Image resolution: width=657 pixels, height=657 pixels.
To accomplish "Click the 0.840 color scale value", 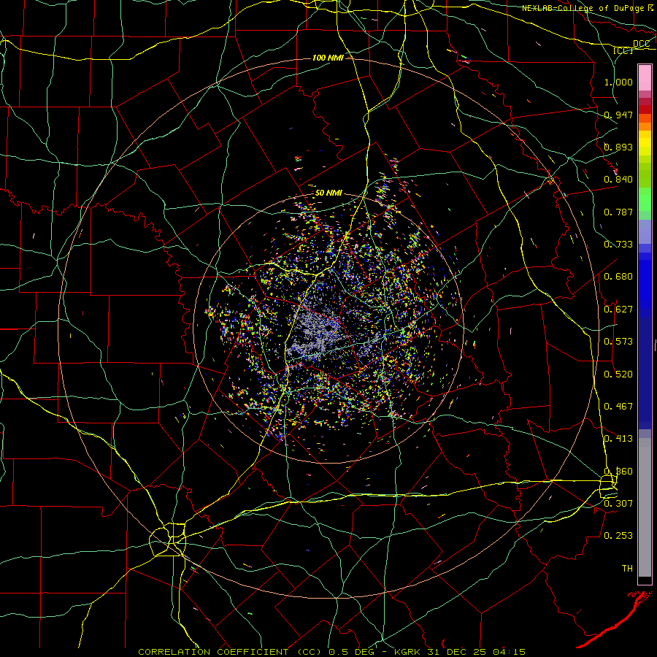I will (x=618, y=180).
